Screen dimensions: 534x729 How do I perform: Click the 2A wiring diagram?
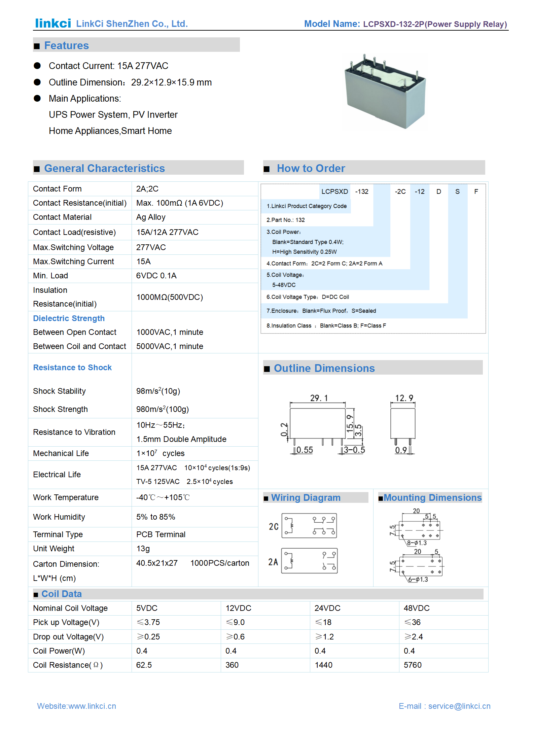[309, 561]
